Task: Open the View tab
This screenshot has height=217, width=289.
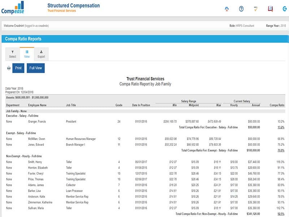Action: pos(27,54)
